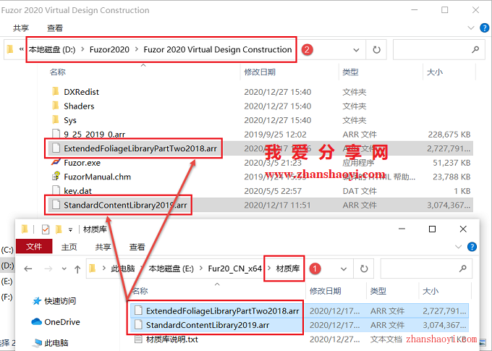492x351 pixels.
Task: Click the new folder icon in the 材质库 title bar
Action: pos(59,229)
